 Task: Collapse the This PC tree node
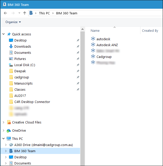pos(4,139)
